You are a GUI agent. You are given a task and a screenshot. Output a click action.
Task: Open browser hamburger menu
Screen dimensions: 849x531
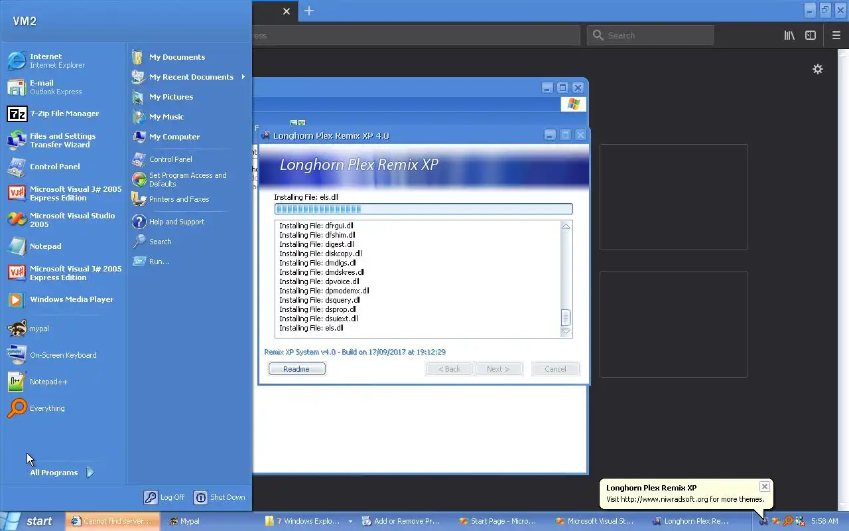[x=836, y=35]
